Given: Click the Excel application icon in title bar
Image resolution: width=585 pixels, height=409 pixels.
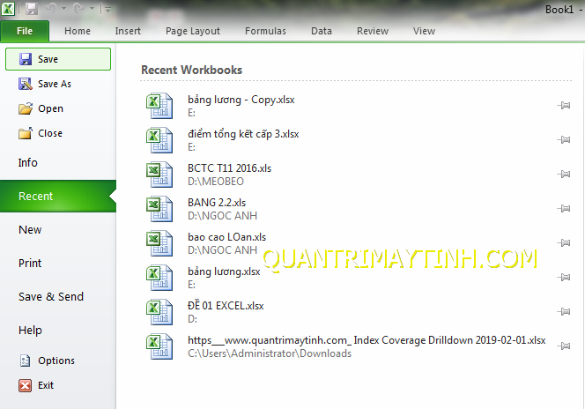Looking at the screenshot, I should pyautogui.click(x=8, y=9).
